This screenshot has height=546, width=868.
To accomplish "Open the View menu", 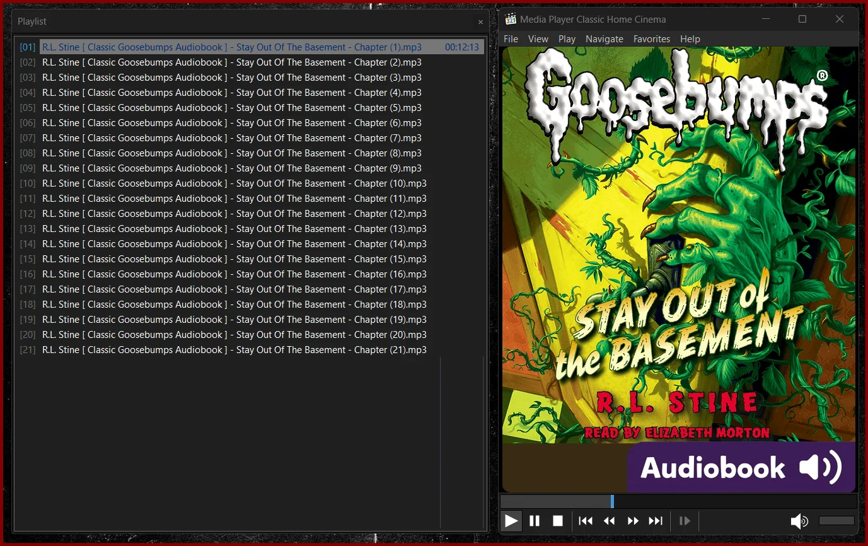I will (x=538, y=39).
